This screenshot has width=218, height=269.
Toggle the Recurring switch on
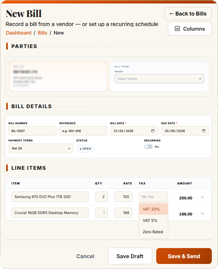pyautogui.click(x=148, y=147)
